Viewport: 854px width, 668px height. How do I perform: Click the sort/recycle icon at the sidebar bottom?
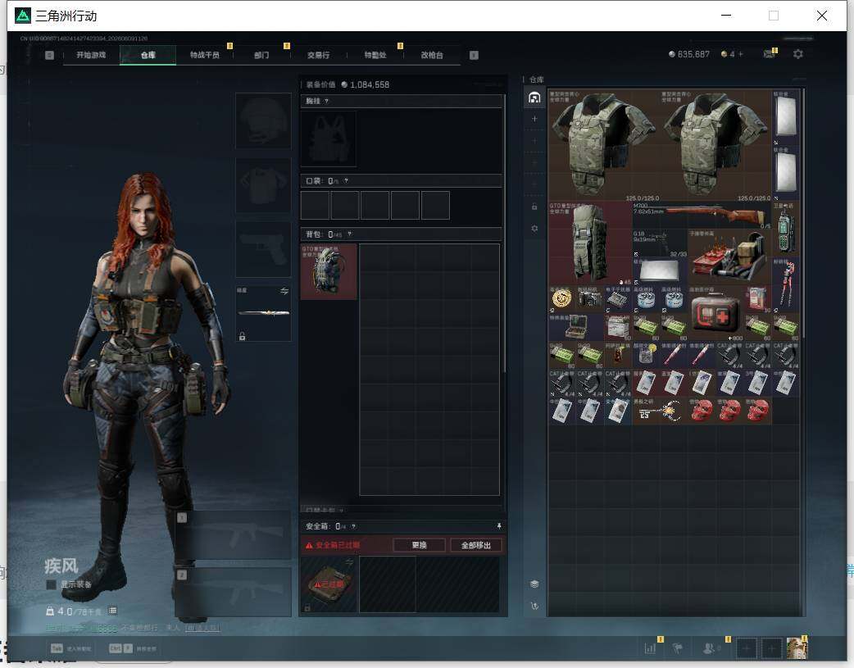(x=534, y=606)
